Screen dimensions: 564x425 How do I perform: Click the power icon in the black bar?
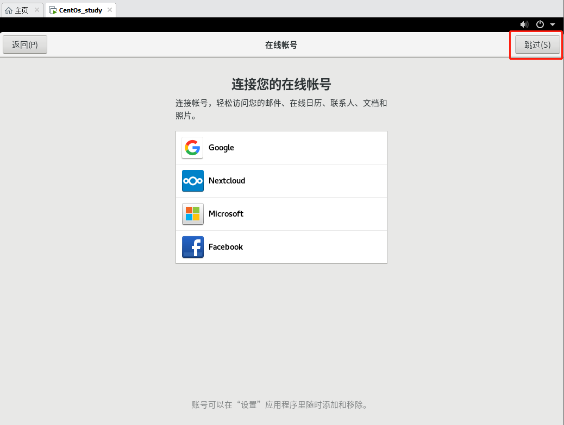click(540, 24)
